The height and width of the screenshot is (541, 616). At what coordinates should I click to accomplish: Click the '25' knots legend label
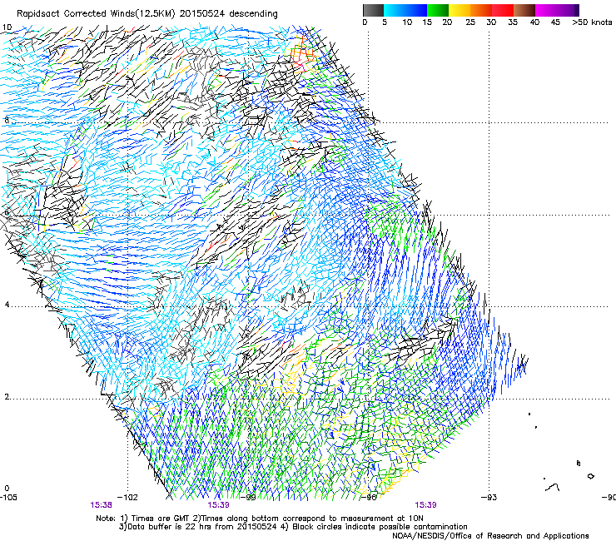tap(470, 22)
